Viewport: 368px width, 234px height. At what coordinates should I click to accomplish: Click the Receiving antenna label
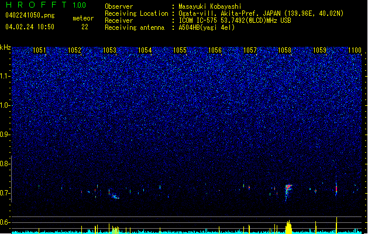coord(135,27)
